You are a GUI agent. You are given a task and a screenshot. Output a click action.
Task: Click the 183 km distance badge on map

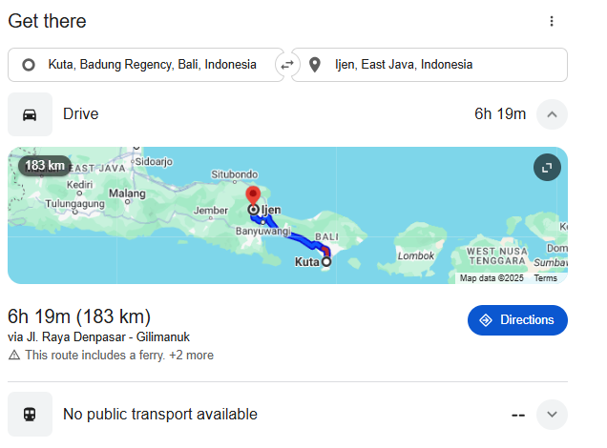pyautogui.click(x=45, y=166)
